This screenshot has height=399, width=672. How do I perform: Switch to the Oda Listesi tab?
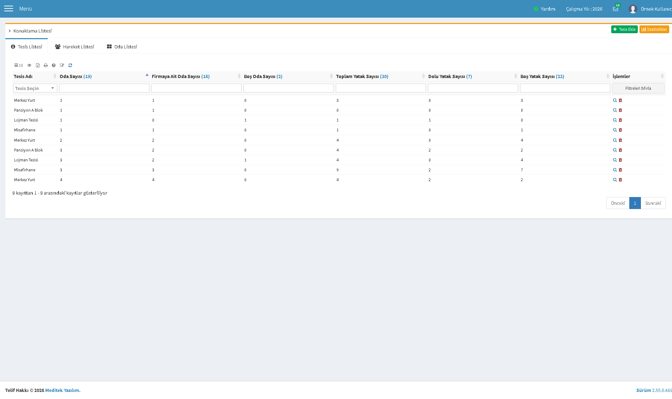(x=122, y=47)
